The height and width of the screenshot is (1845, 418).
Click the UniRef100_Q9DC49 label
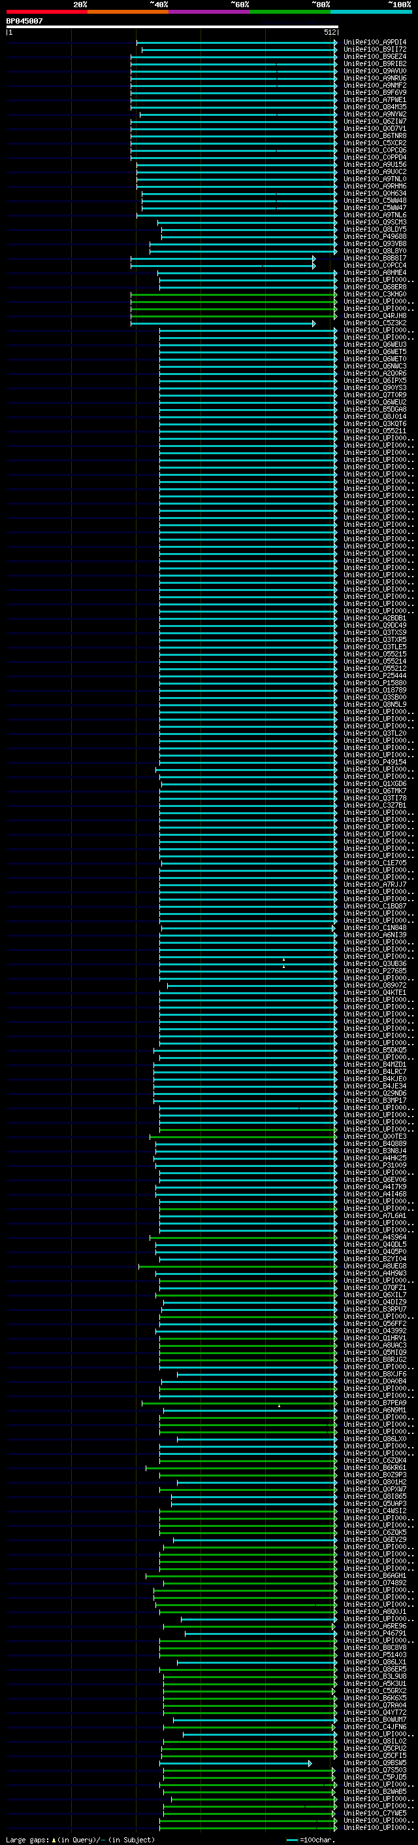point(375,625)
